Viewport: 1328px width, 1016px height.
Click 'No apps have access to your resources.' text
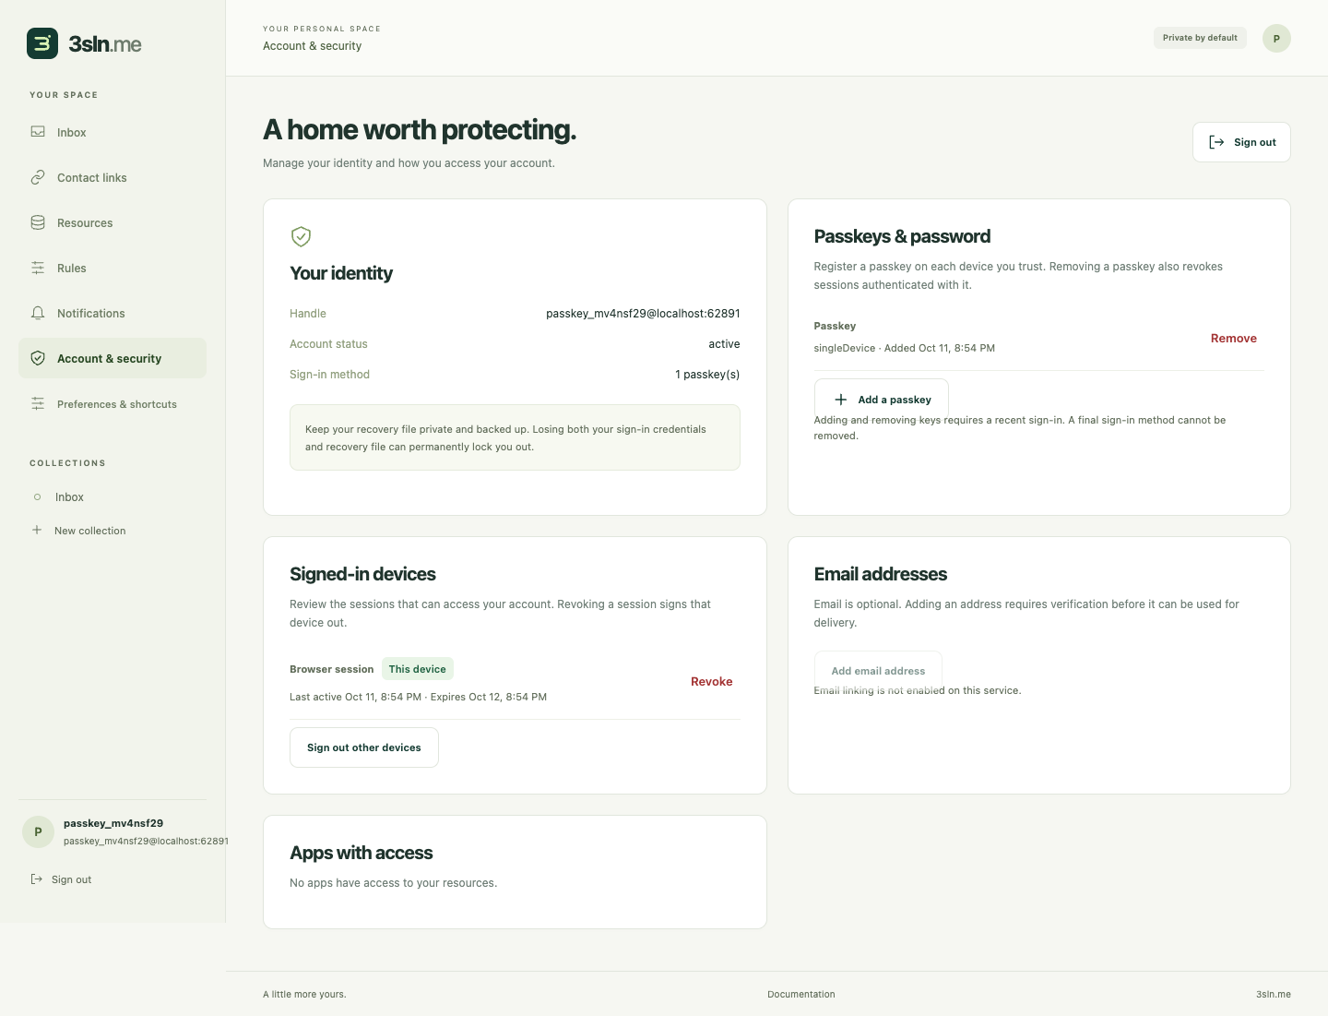(394, 883)
